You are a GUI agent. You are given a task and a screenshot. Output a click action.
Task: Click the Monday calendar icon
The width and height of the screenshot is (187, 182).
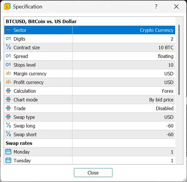tap(8, 152)
